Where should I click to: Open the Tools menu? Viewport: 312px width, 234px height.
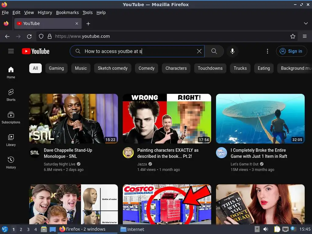87,12
